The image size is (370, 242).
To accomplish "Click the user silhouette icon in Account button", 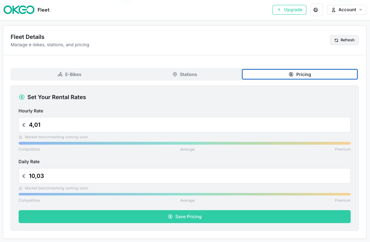I will tap(333, 10).
